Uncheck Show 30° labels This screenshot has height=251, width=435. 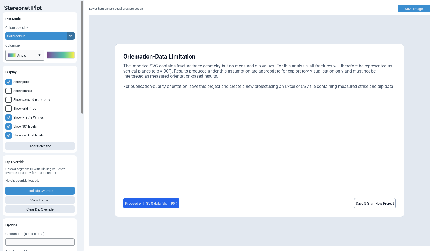[9, 126]
